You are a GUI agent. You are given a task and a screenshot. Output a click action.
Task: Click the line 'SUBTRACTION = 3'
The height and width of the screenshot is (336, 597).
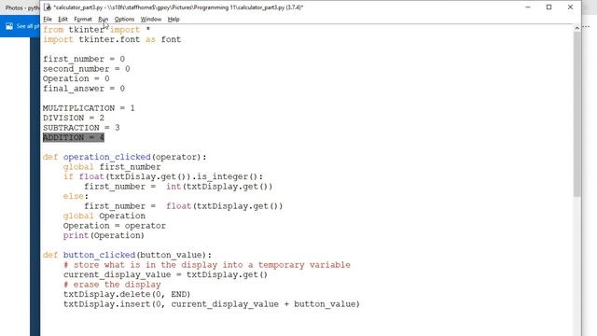[x=81, y=128]
